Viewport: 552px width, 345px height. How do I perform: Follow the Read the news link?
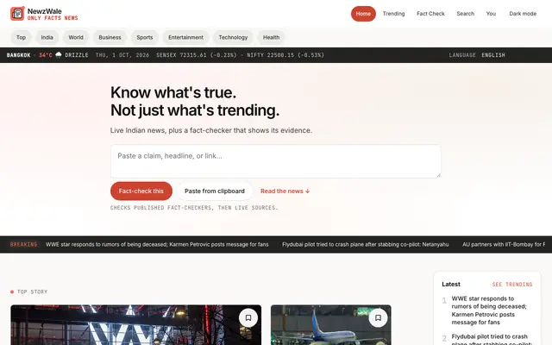[285, 191]
